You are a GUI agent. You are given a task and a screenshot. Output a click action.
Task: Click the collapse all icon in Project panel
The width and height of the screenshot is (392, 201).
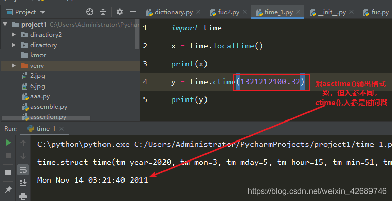click(103, 12)
